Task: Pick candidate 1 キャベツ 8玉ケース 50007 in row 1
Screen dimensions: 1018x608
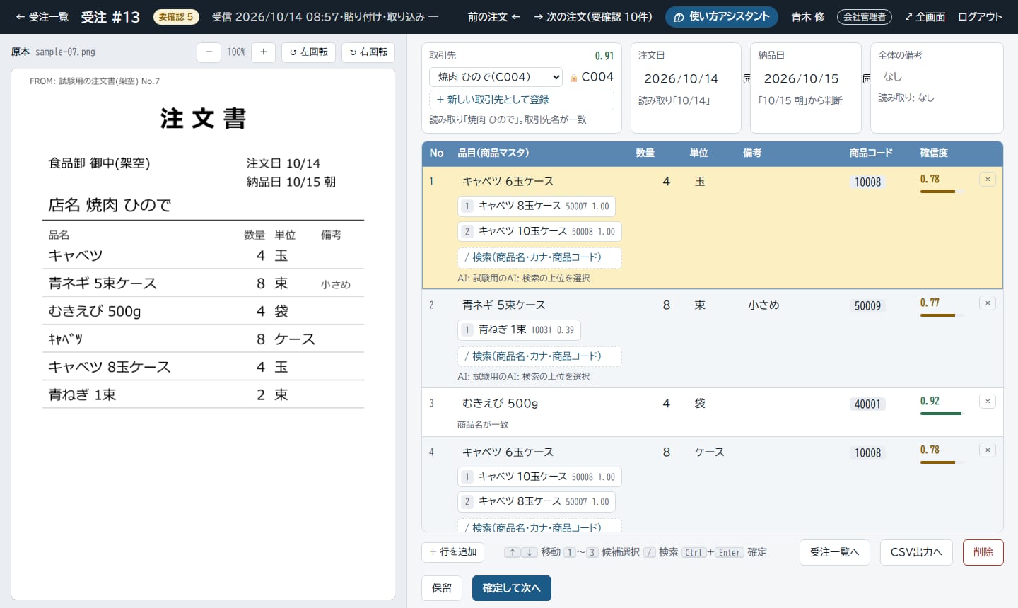Action: (537, 206)
